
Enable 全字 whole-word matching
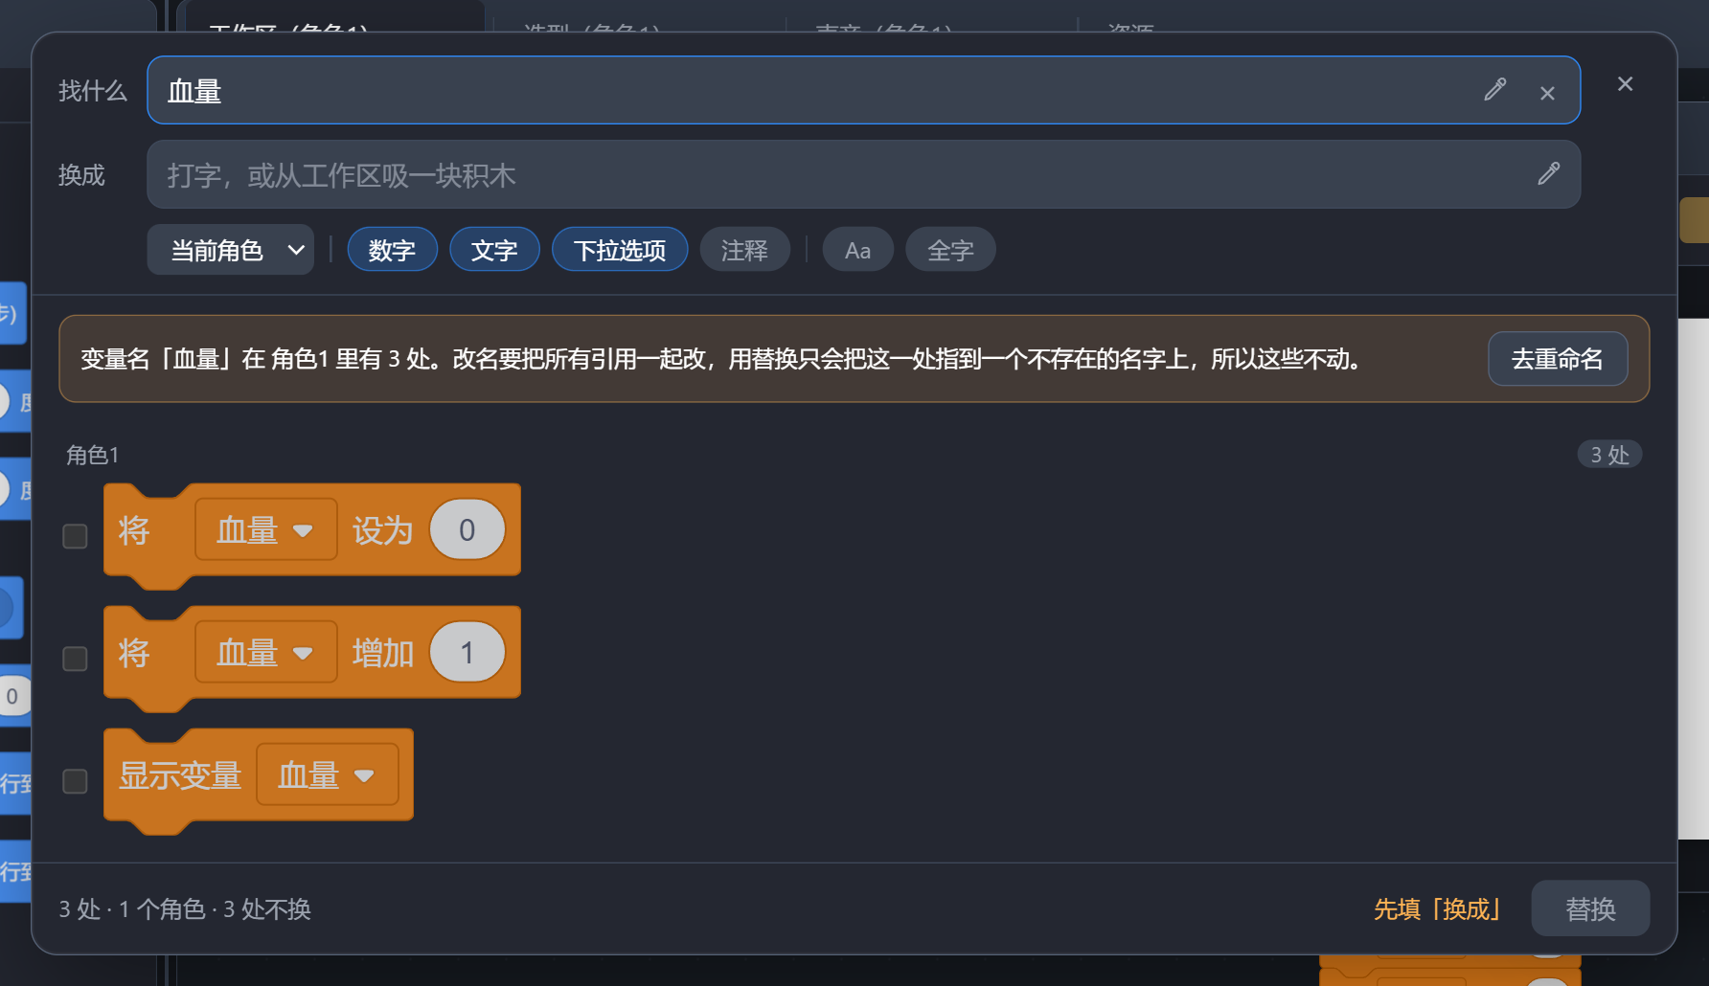950,250
